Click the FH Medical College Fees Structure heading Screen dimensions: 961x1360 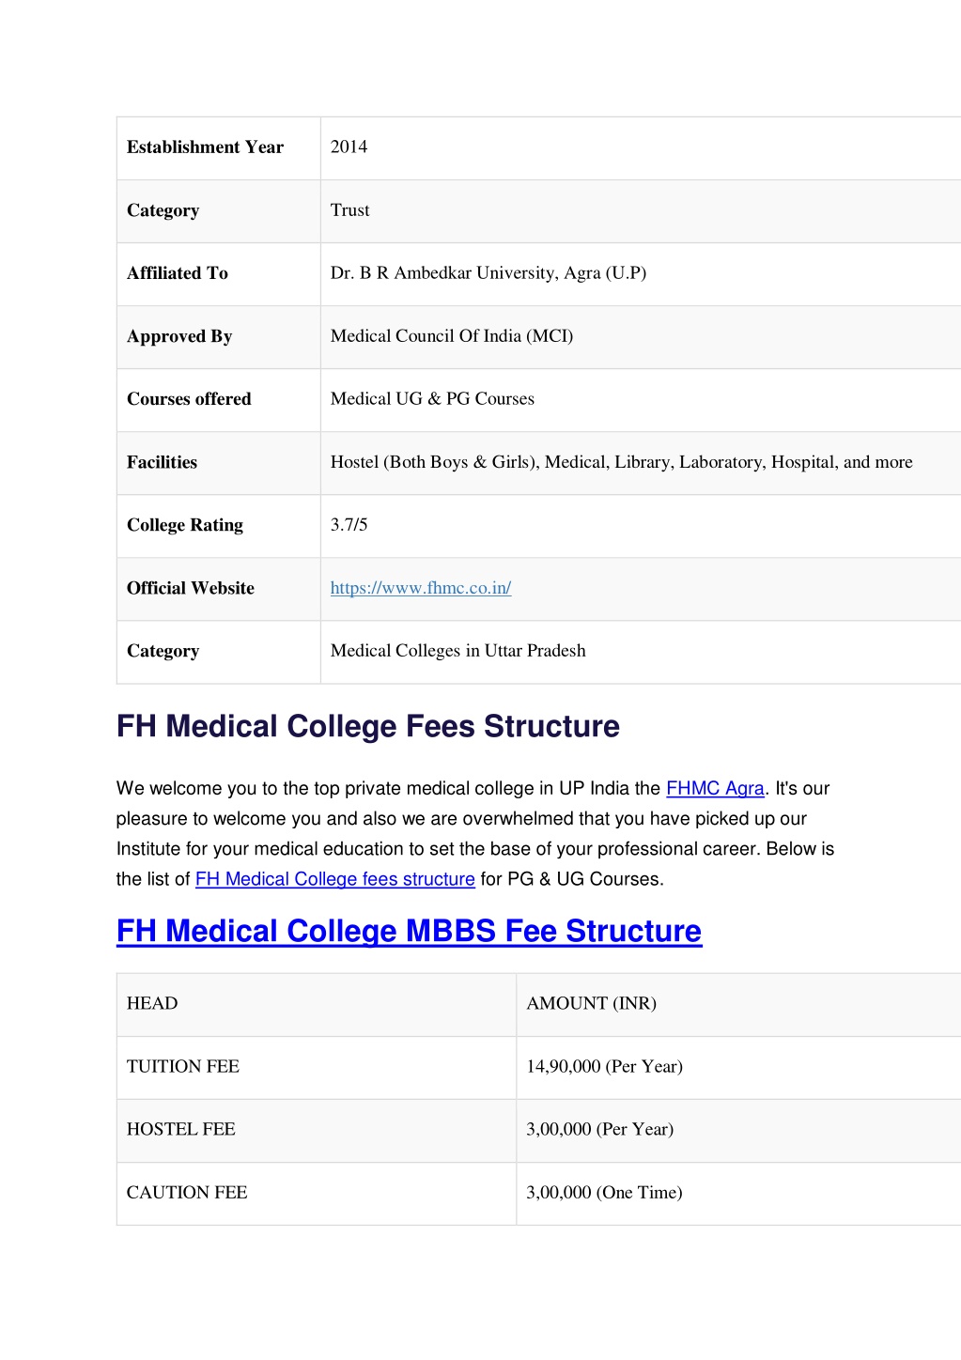point(368,726)
